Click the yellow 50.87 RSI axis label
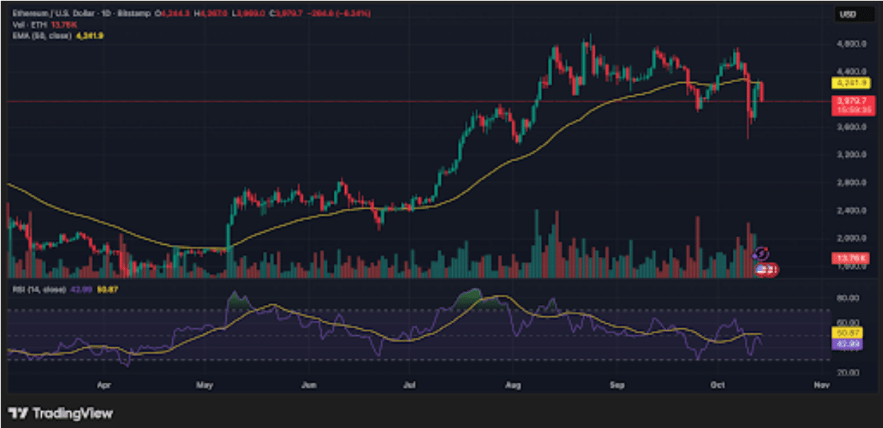The width and height of the screenshot is (883, 428). [x=848, y=332]
